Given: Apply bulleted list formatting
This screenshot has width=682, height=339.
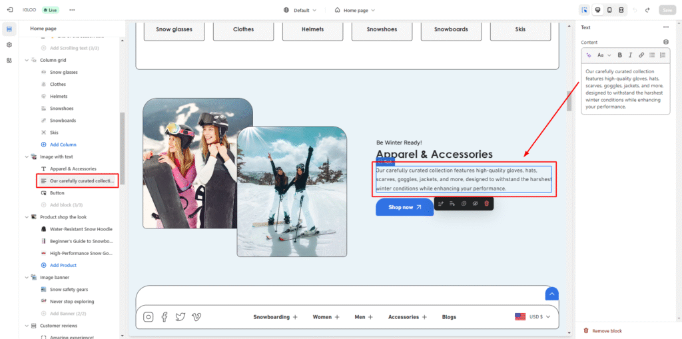Looking at the screenshot, I should (x=652, y=55).
